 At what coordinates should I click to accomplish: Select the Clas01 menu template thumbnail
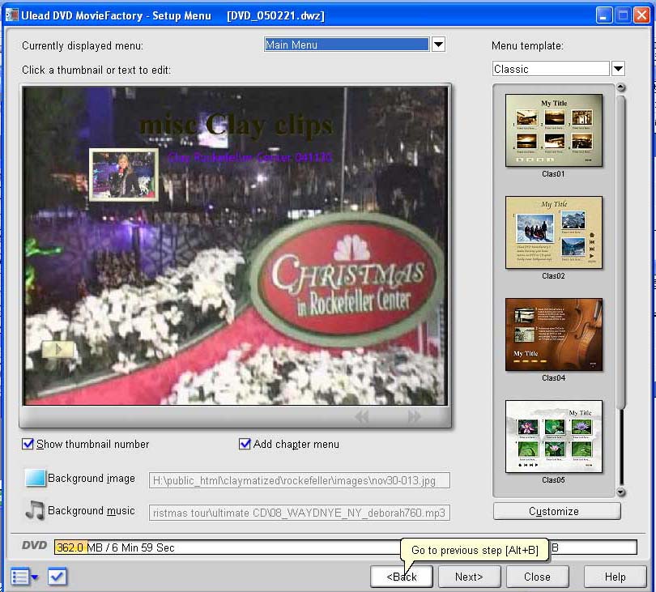coord(553,130)
